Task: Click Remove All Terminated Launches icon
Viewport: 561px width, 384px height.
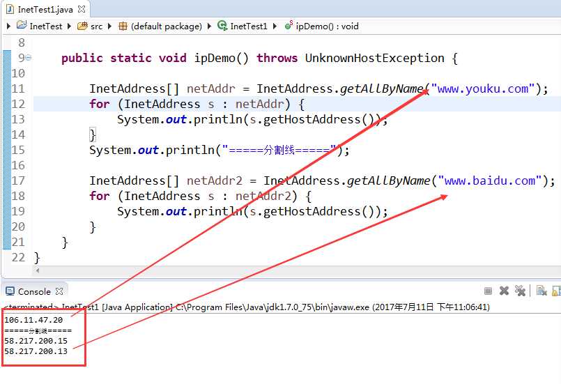Action: pos(520,291)
